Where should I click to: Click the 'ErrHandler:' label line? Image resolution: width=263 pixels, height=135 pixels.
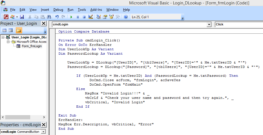[70, 120]
